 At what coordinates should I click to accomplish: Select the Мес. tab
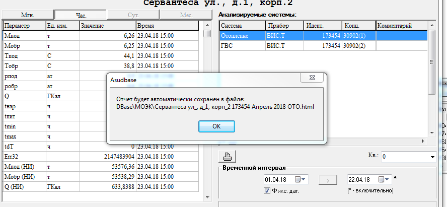(186, 15)
